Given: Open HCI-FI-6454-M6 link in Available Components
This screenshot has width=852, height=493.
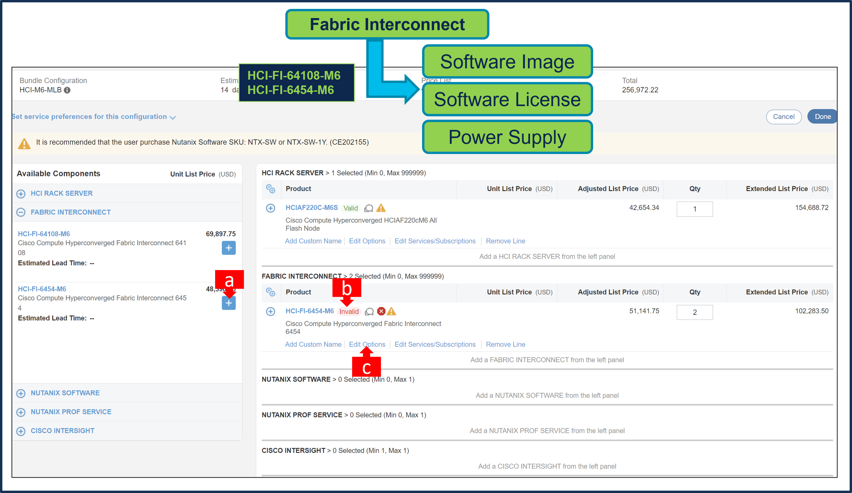Looking at the screenshot, I should (42, 289).
